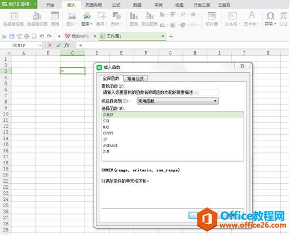This screenshot has width=290, height=235.
Task: Open the 数据 (Data) ribbon tab
Action: click(138, 5)
